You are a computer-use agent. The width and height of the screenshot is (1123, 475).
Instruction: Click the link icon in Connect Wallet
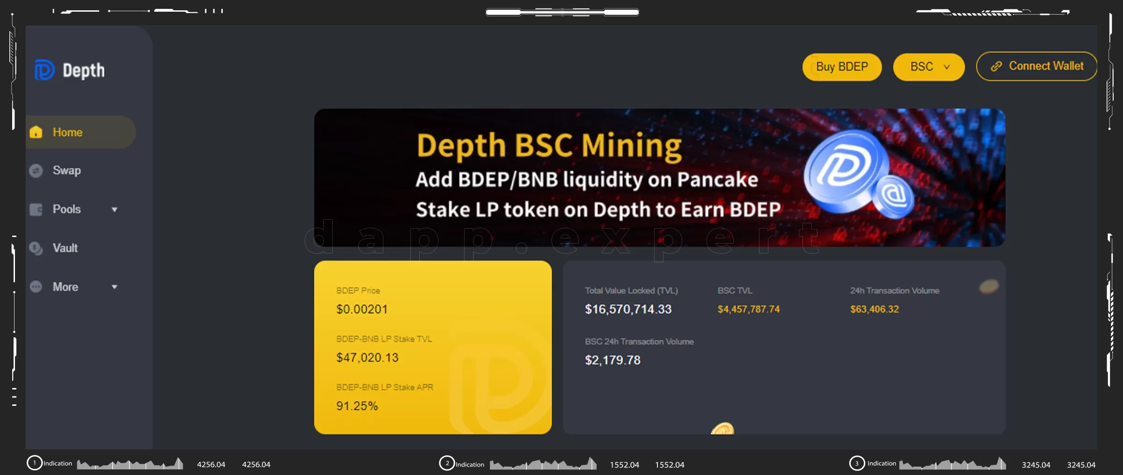[996, 66]
